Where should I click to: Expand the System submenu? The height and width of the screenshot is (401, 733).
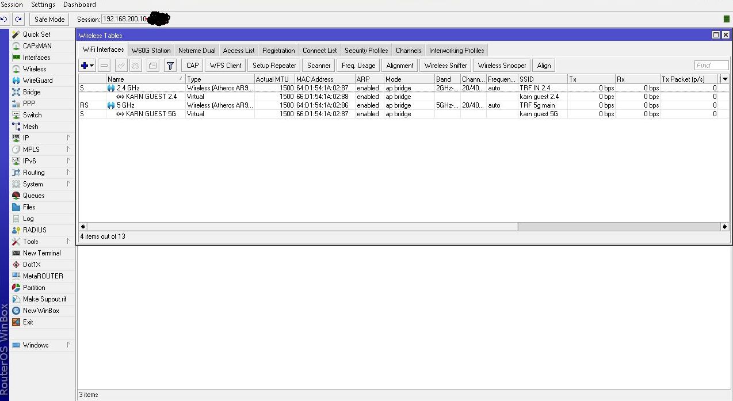point(68,184)
